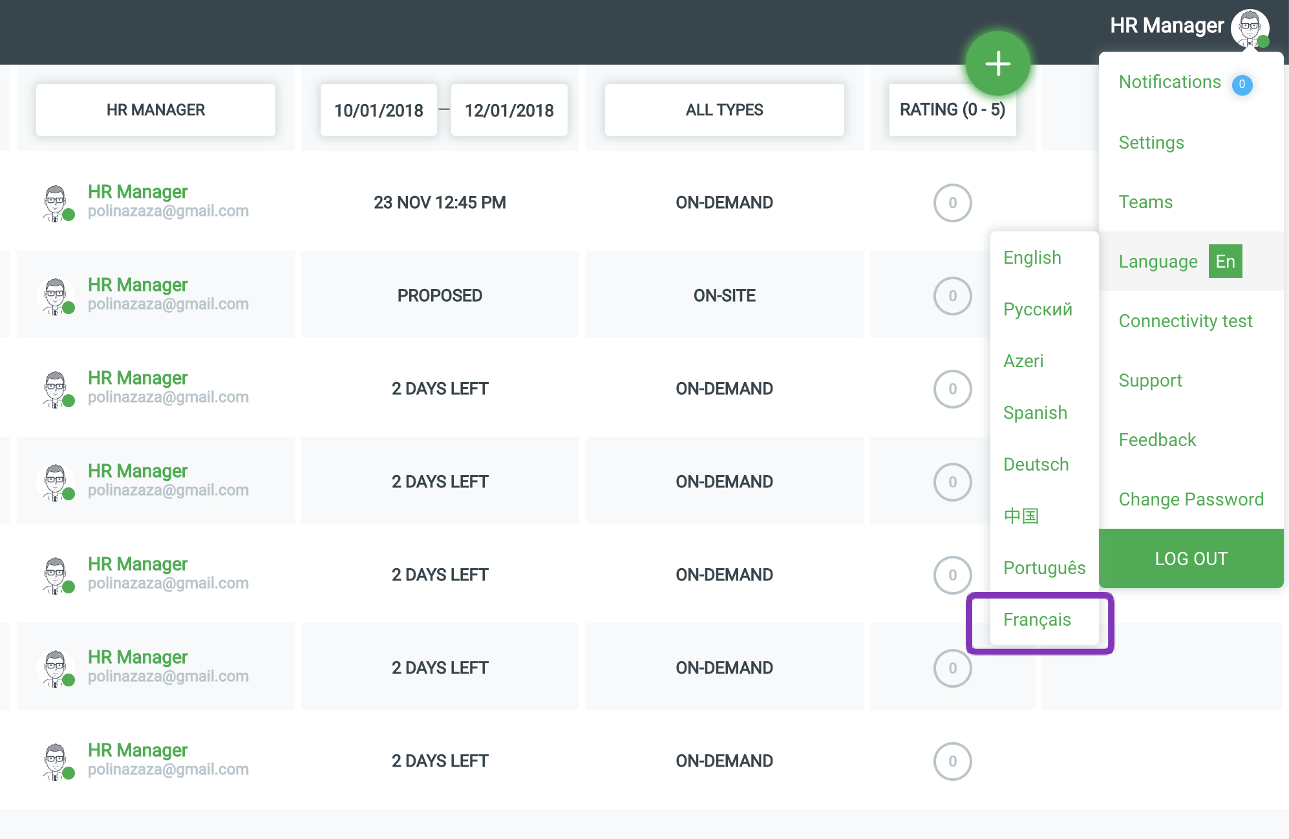Click the En language badge

(1225, 261)
